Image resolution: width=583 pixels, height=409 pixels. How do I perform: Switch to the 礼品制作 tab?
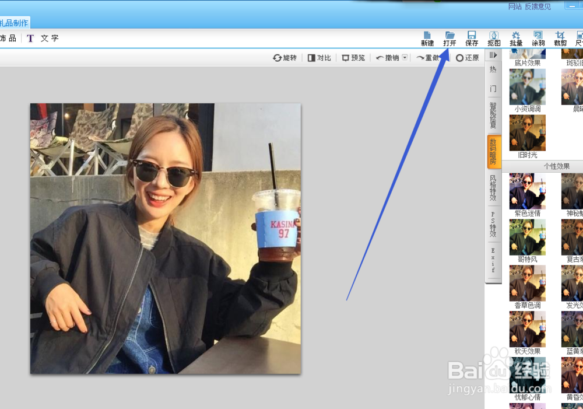14,23
